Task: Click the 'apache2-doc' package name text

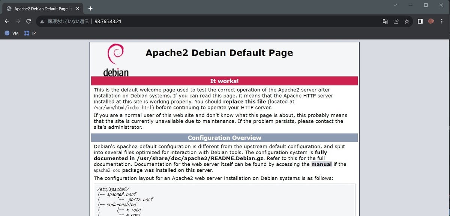Action: tap(107, 170)
